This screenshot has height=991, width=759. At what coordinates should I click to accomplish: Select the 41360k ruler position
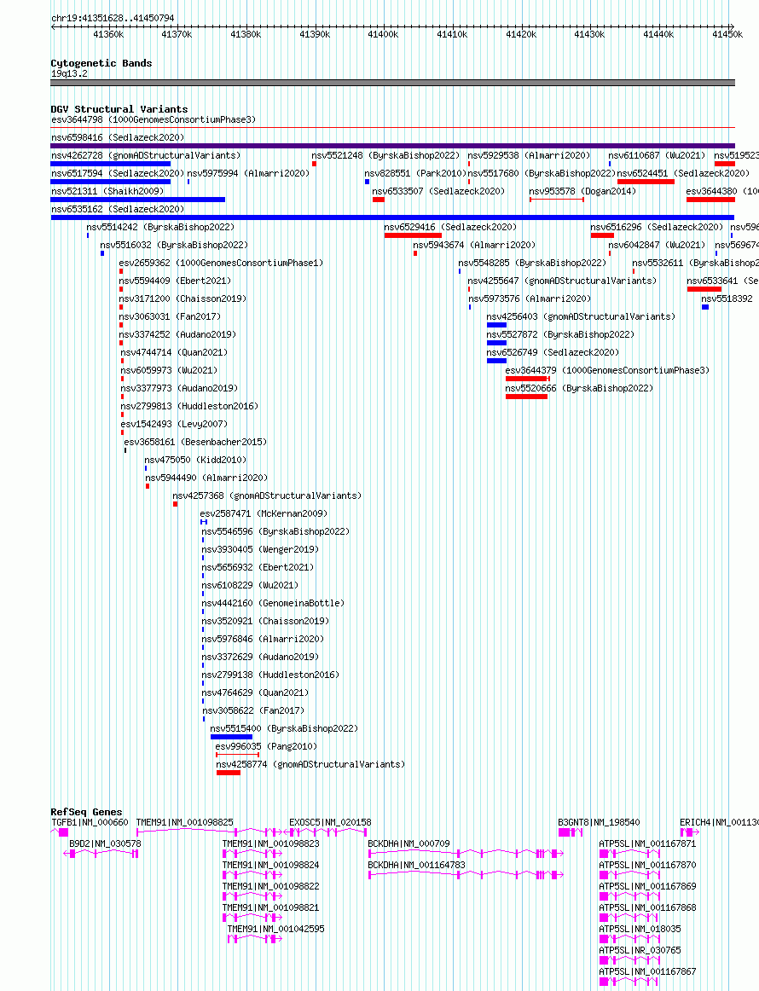[108, 34]
